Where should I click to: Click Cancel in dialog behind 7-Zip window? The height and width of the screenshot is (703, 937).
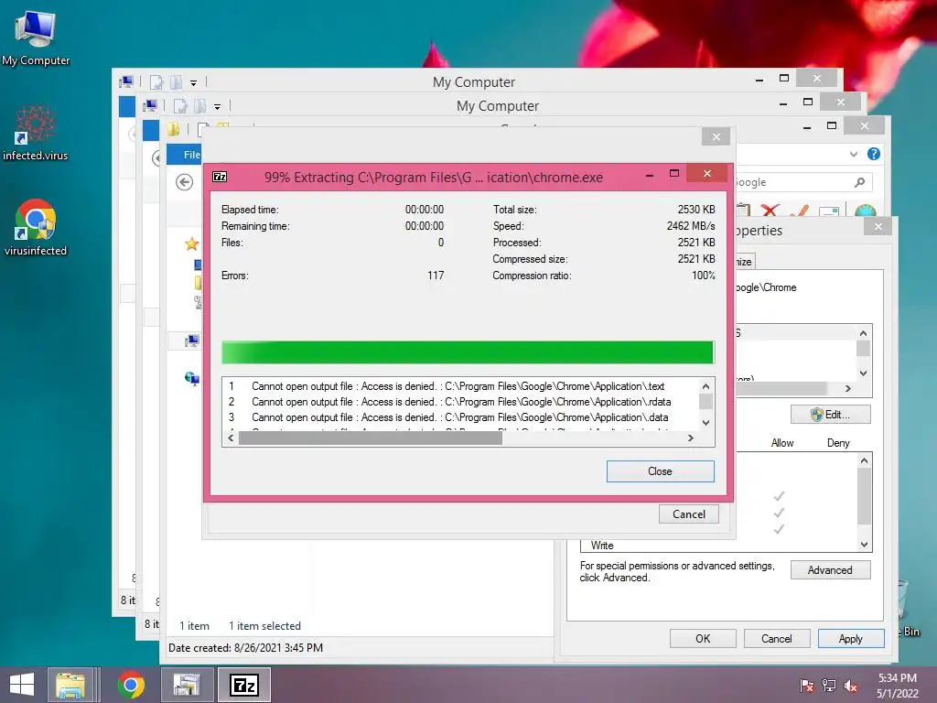[688, 514]
